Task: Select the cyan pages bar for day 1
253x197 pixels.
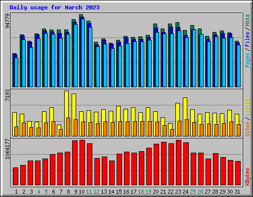Action: pos(16,72)
